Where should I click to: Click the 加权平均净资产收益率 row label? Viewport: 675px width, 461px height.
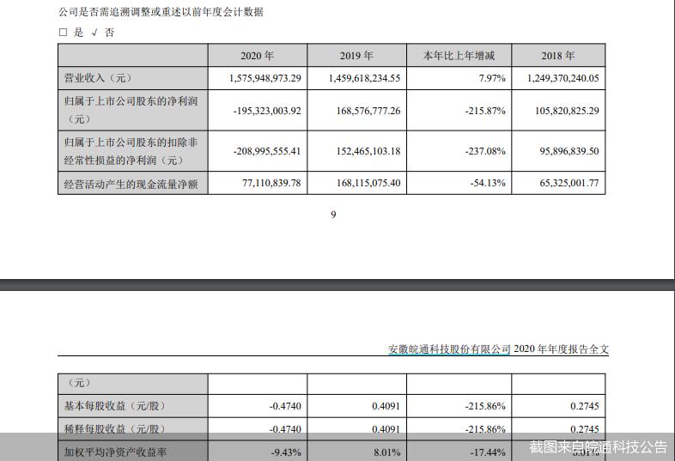[115, 452]
